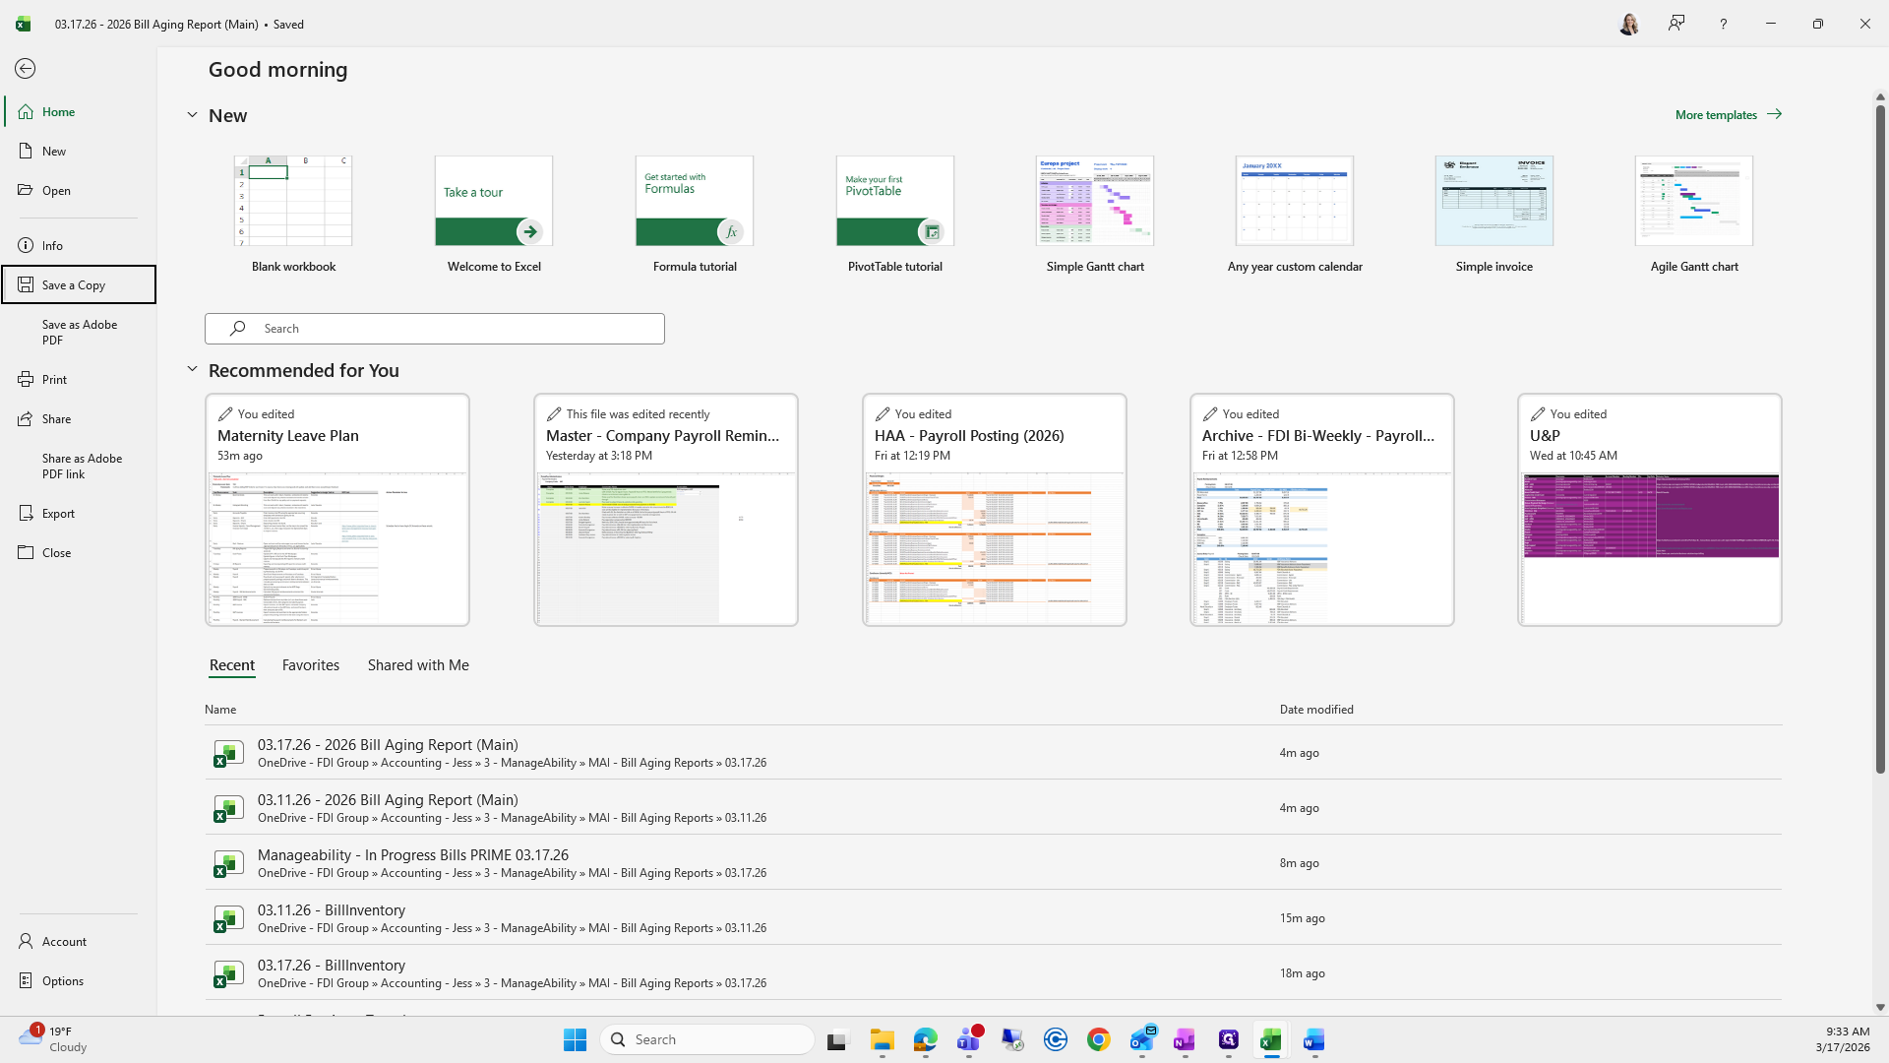Open Microsoft Teams from taskbar
This screenshot has height=1063, width=1889.
tap(969, 1039)
